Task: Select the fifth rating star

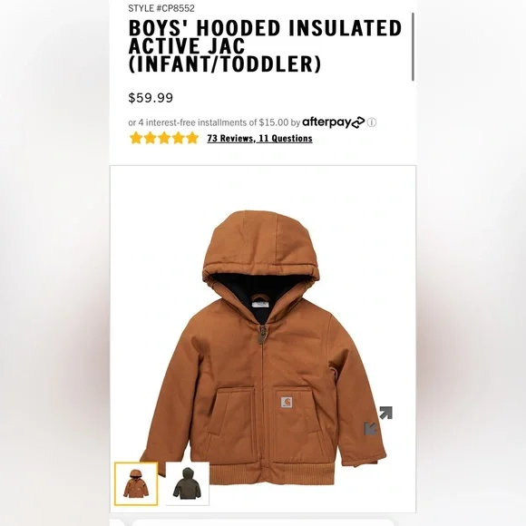Action: click(192, 138)
